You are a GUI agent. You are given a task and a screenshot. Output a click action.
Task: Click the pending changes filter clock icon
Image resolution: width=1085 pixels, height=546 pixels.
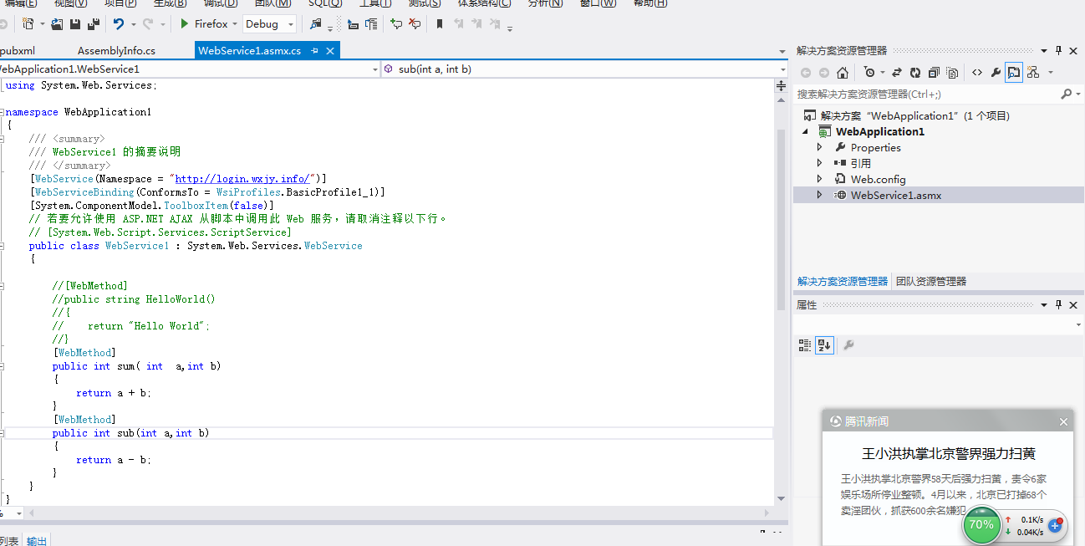coord(869,73)
